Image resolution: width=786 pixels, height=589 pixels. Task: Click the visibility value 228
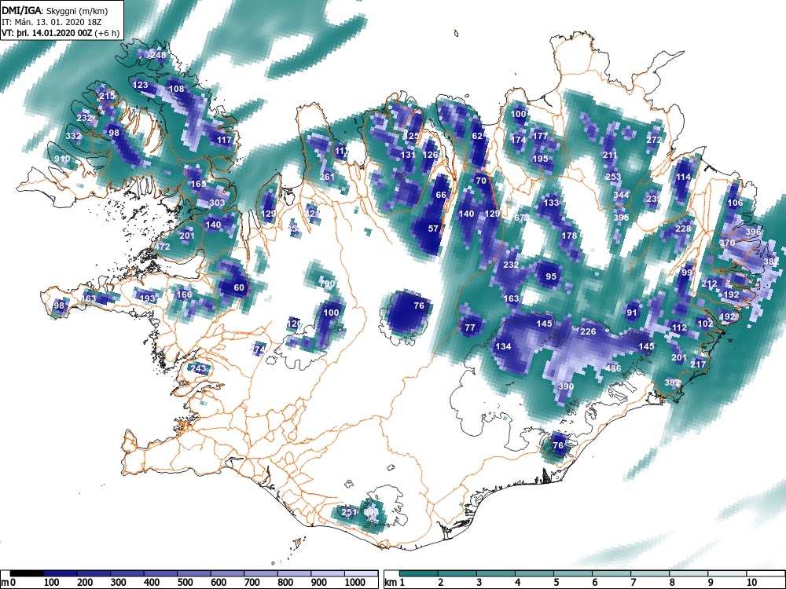coord(683,229)
